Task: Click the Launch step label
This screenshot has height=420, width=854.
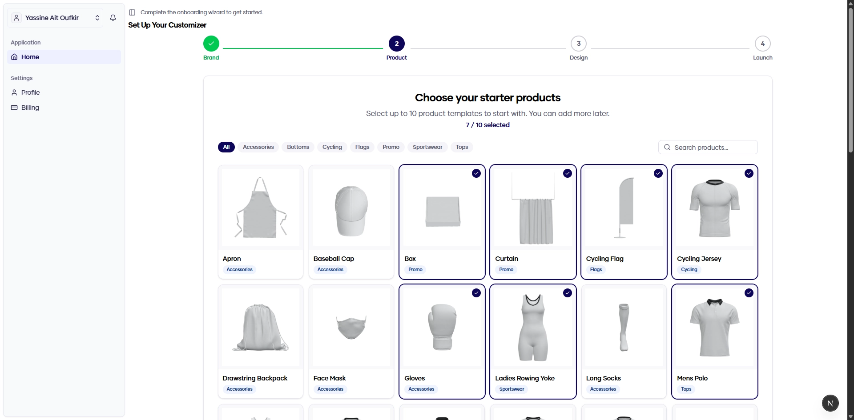Action: click(x=763, y=58)
